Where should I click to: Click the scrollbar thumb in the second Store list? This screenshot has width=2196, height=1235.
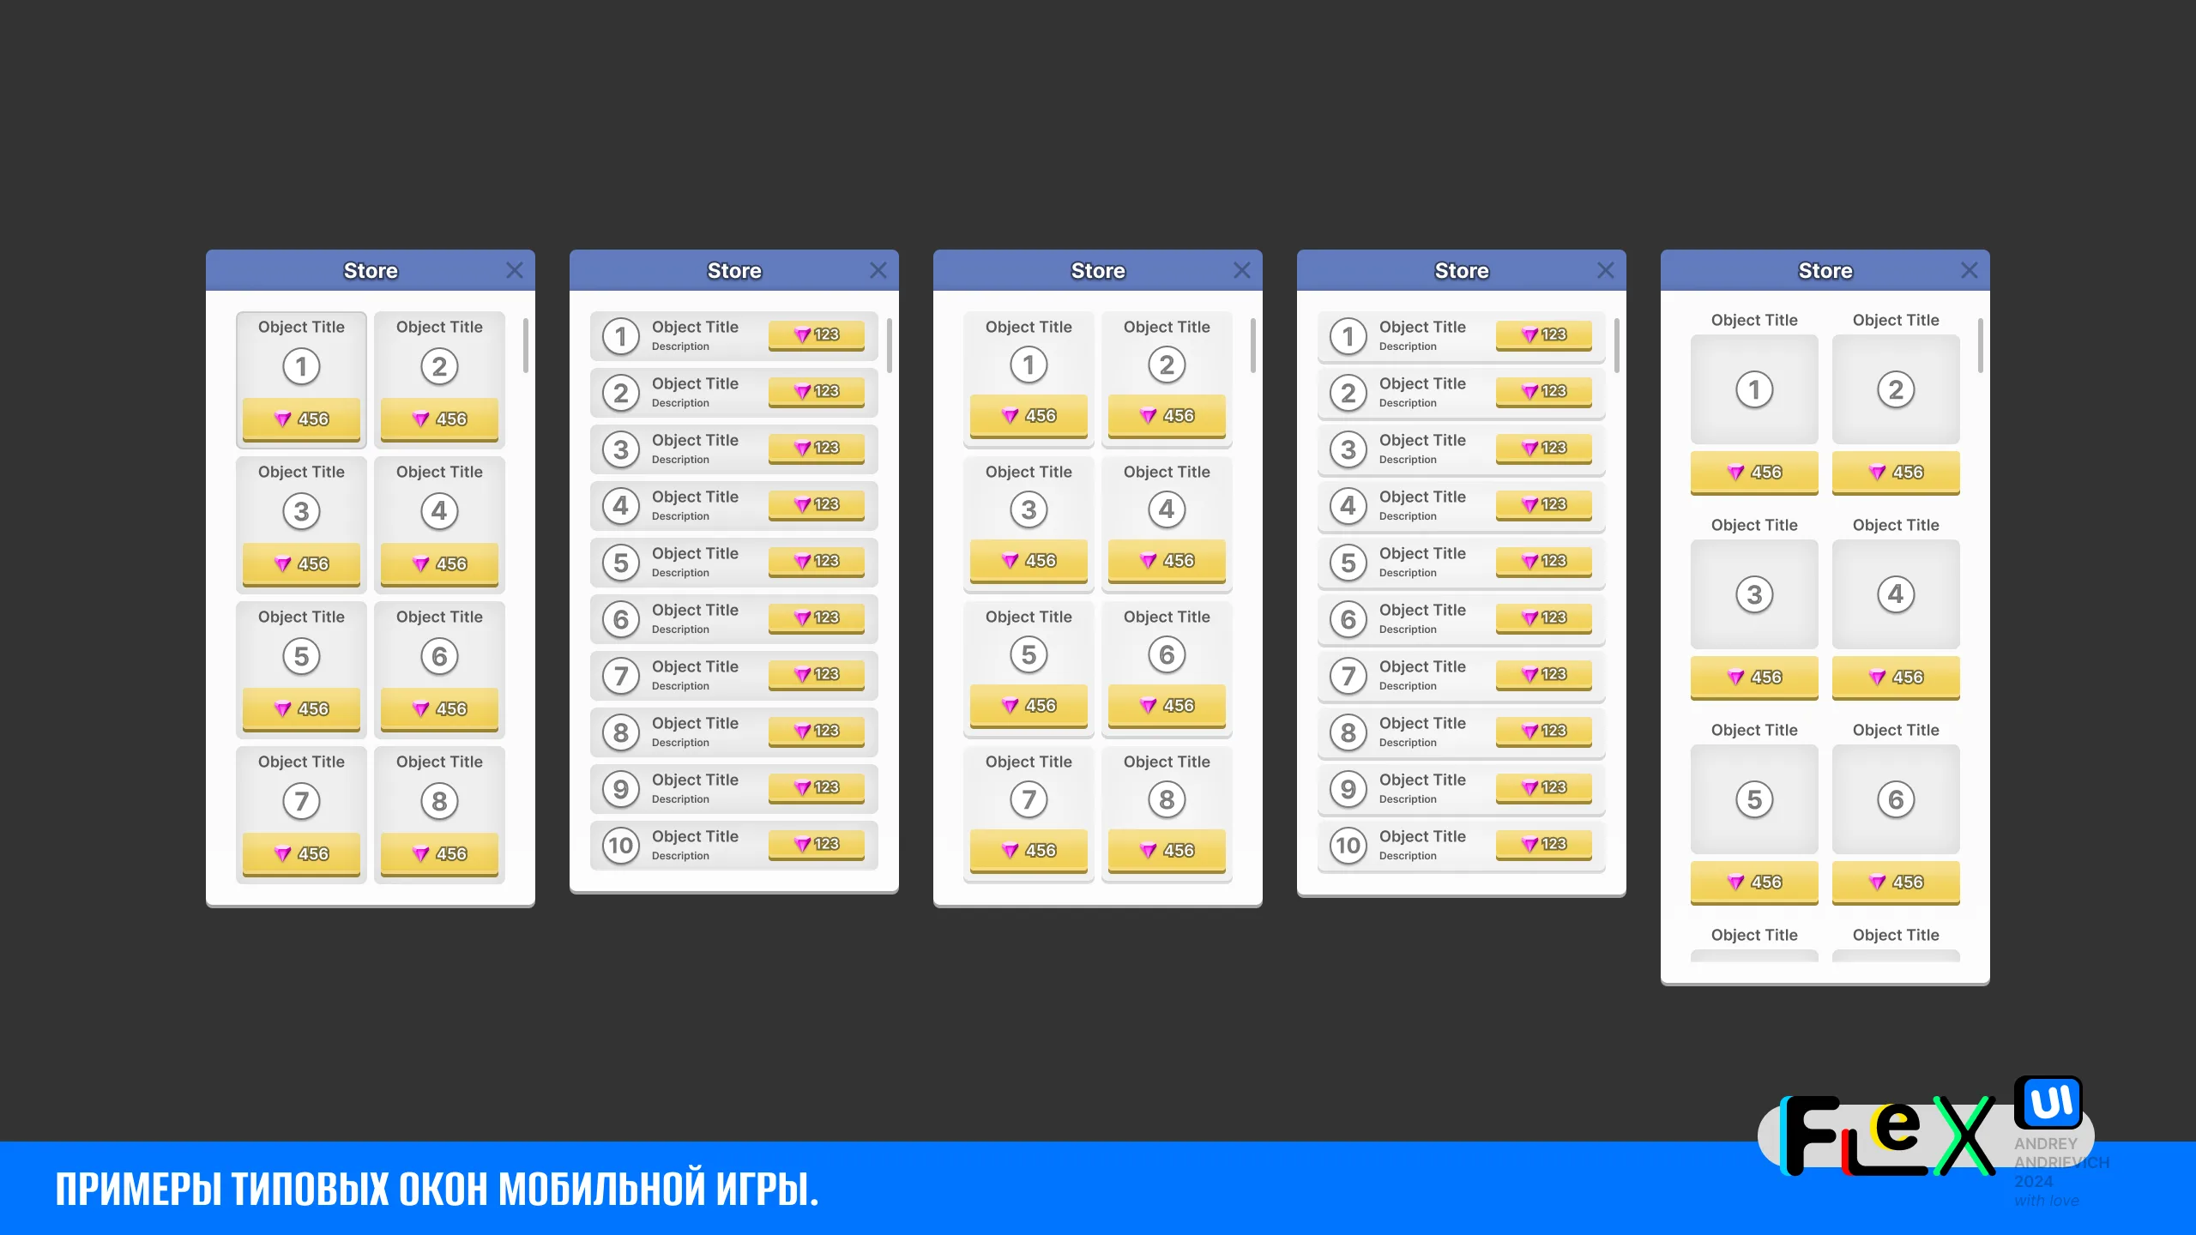click(x=889, y=346)
